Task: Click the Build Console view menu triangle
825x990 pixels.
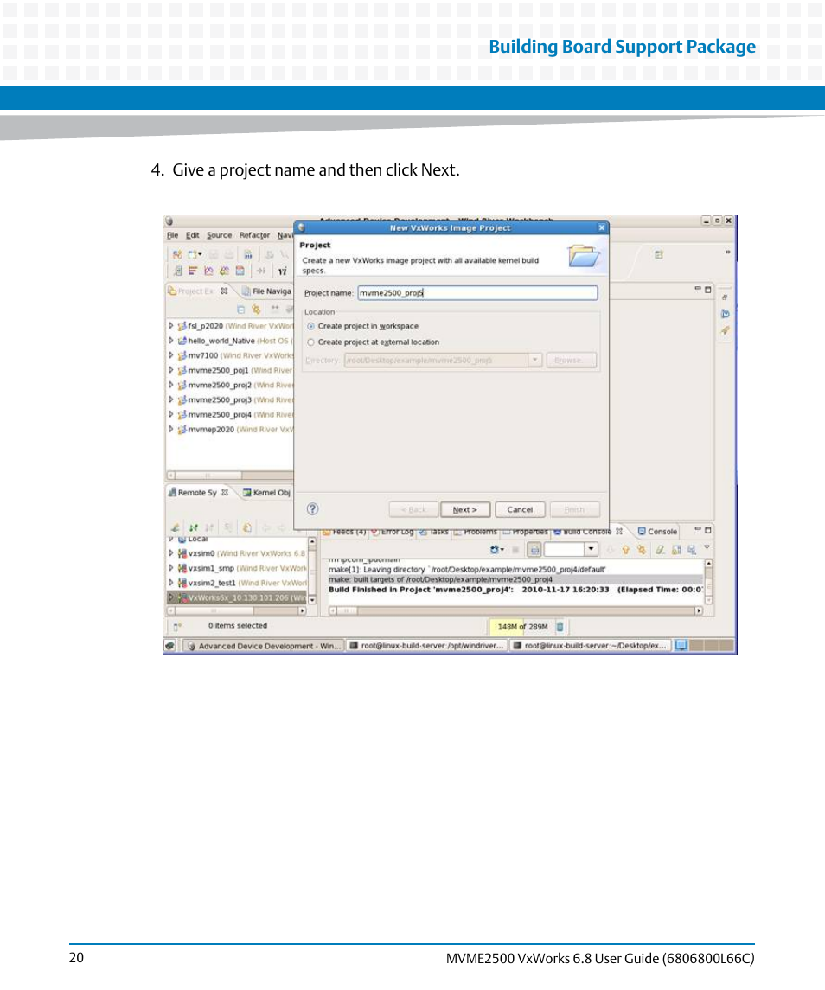Action: coord(707,548)
